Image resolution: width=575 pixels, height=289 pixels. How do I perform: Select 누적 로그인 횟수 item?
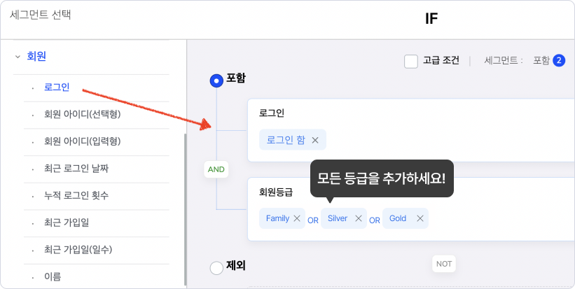coord(76,196)
